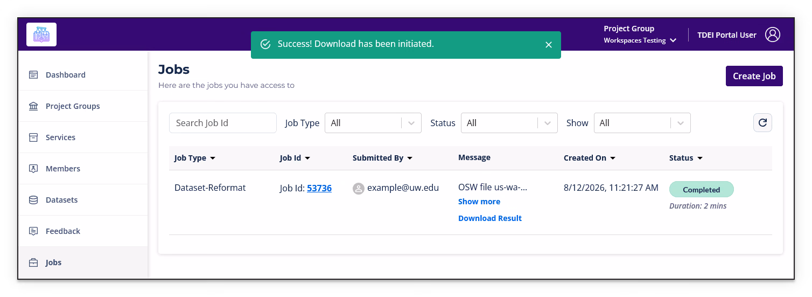Dismiss the success notification banner
Image resolution: width=812 pixels, height=297 pixels.
pyautogui.click(x=549, y=45)
